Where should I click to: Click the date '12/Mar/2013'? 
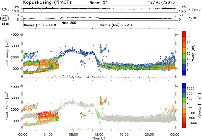tap(161, 2)
